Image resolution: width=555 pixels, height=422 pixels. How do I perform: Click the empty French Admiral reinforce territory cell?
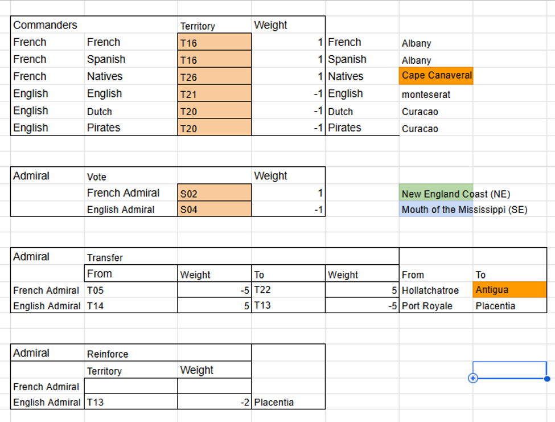click(x=131, y=386)
